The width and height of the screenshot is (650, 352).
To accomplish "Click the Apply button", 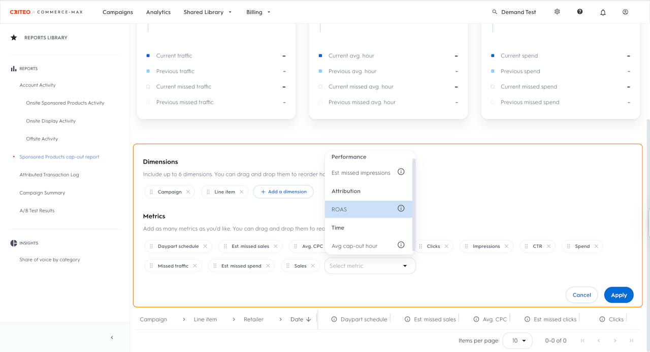I will pos(619,295).
